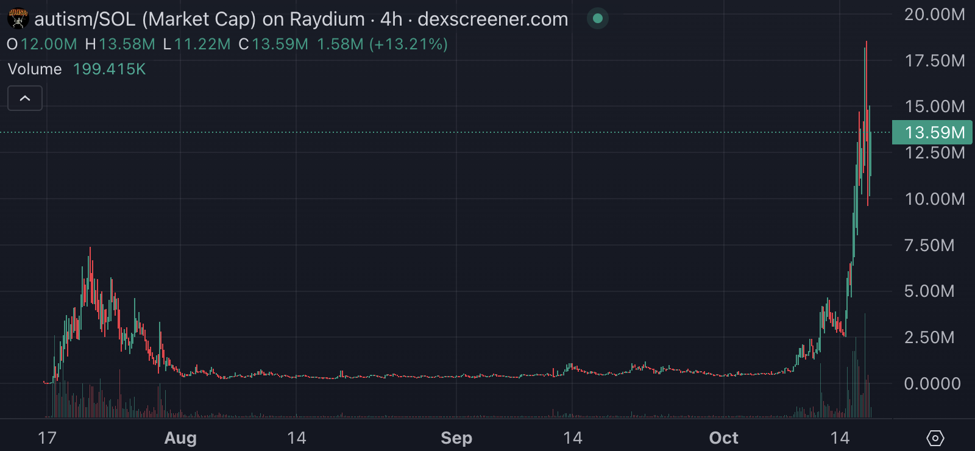Select the Volume indicator label
975x451 pixels.
[x=35, y=69]
